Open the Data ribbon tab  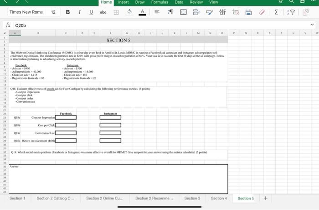(x=179, y=2)
